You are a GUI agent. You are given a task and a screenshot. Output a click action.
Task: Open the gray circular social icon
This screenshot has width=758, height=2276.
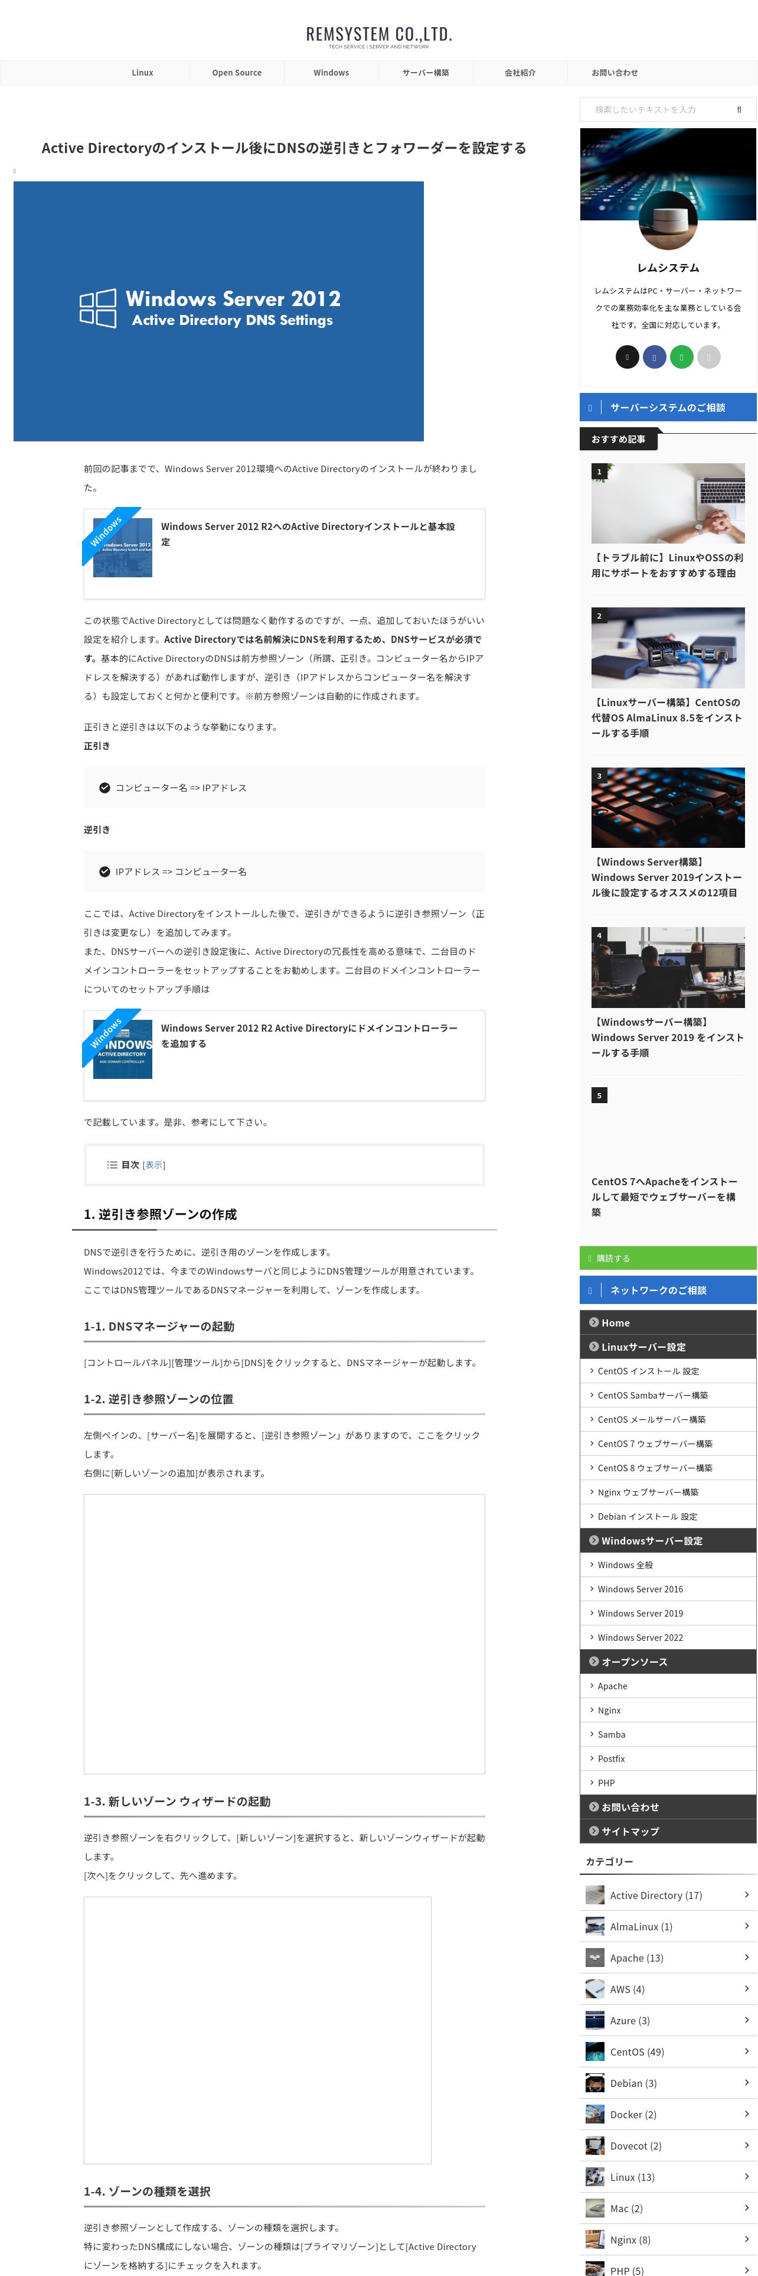708,357
